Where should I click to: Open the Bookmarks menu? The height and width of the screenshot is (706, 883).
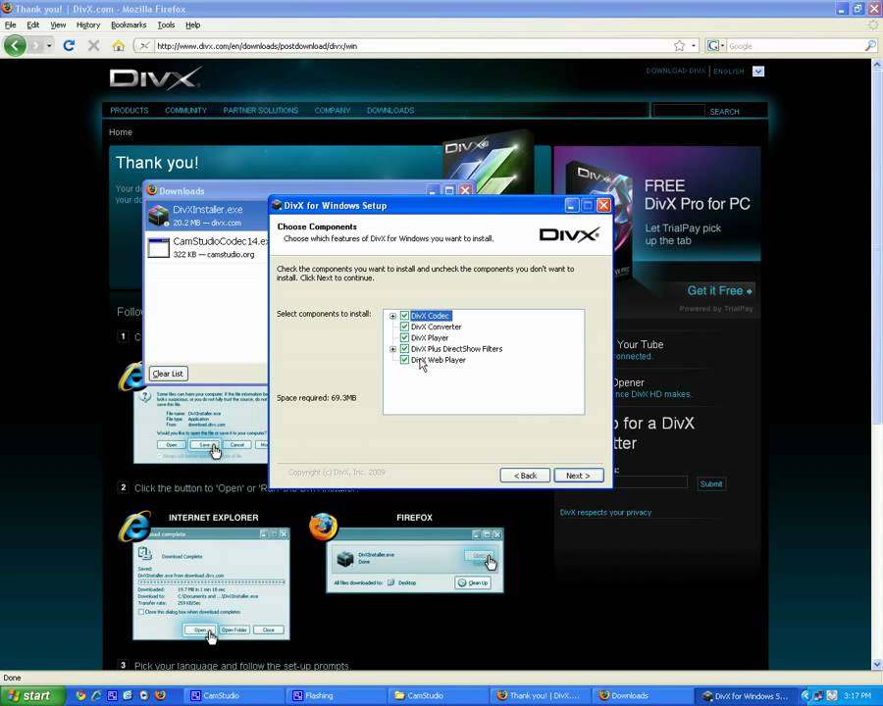pyautogui.click(x=129, y=25)
